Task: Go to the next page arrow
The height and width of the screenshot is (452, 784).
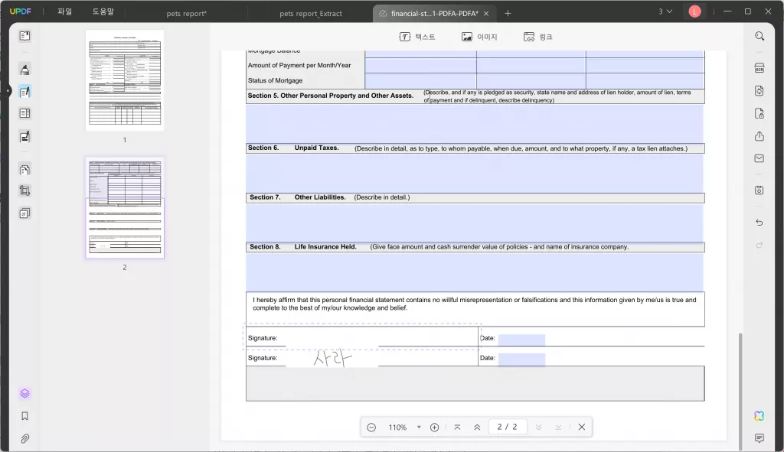Action: pyautogui.click(x=538, y=428)
